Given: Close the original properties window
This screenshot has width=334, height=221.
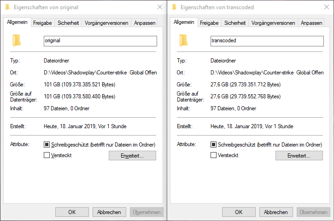Looking at the screenshot, I should [159, 7].
